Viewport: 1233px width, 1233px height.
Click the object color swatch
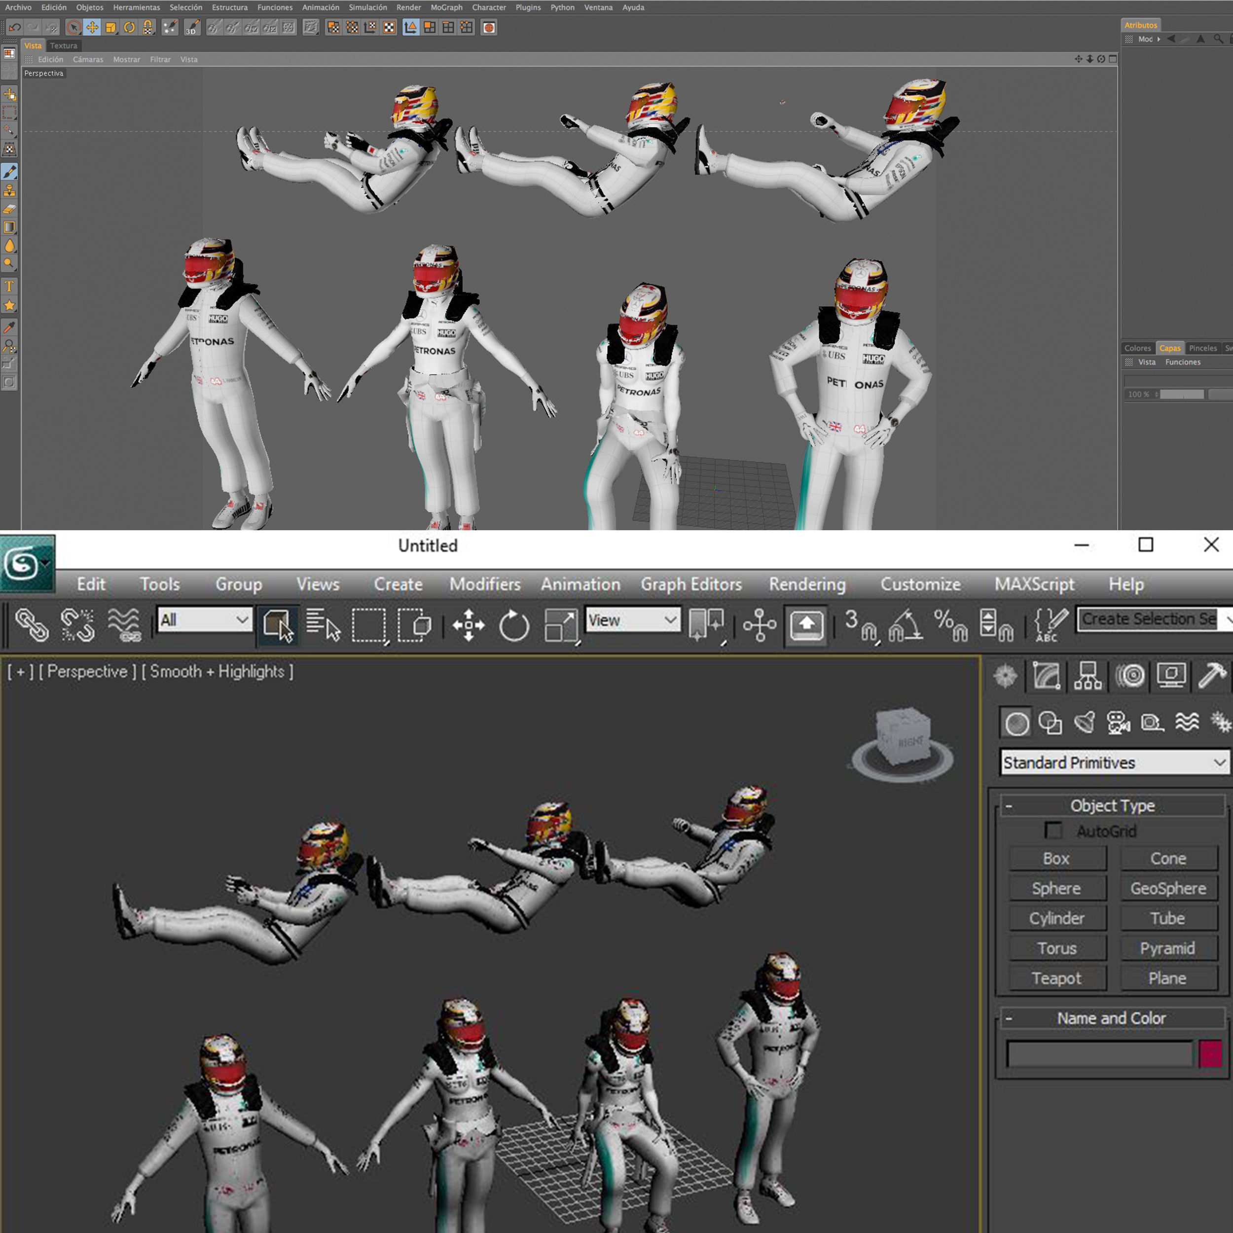[x=1210, y=1053]
